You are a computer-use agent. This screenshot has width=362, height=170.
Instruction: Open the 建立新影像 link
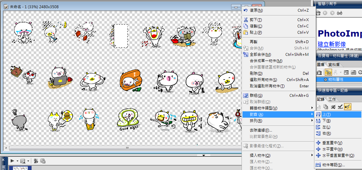pos(331,44)
